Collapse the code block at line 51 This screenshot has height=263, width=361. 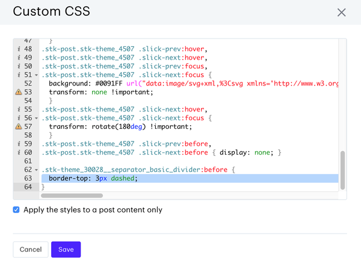[x=37, y=75]
